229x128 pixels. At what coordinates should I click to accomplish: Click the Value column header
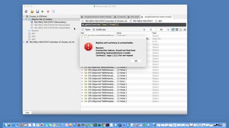[119, 33]
